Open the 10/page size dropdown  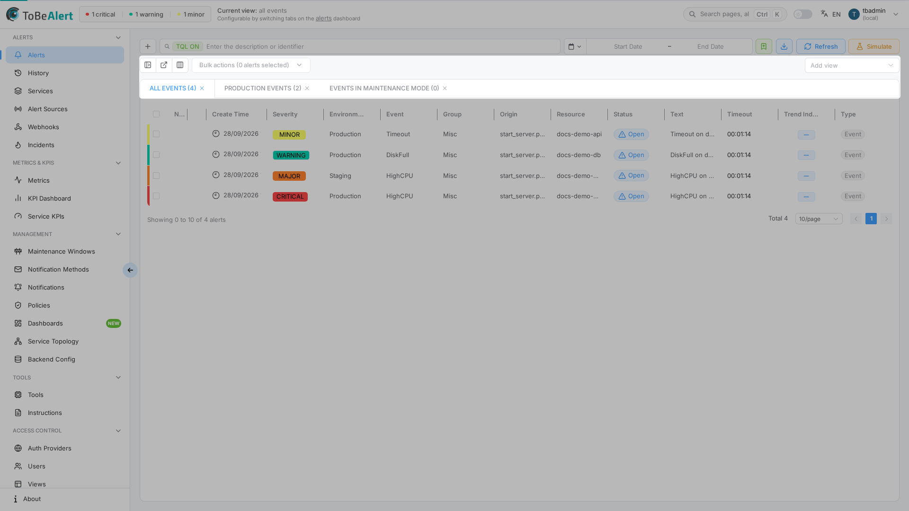[x=819, y=219]
